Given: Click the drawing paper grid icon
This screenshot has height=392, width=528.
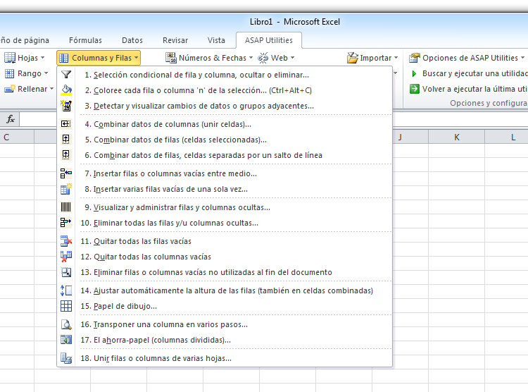Looking at the screenshot, I should coord(66,306).
